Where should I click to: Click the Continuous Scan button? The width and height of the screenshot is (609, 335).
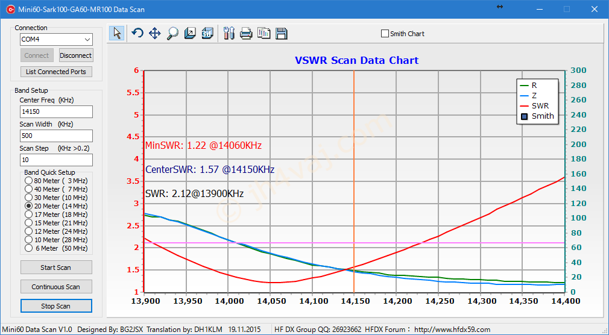click(56, 287)
